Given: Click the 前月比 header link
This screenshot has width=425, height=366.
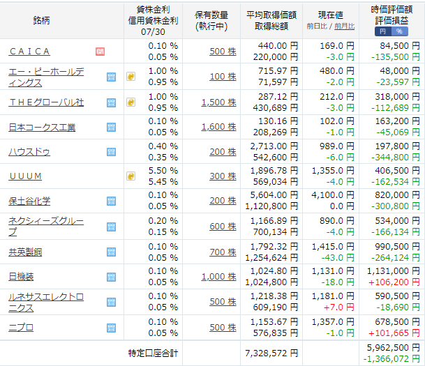Looking at the screenshot, I should 344,26.
